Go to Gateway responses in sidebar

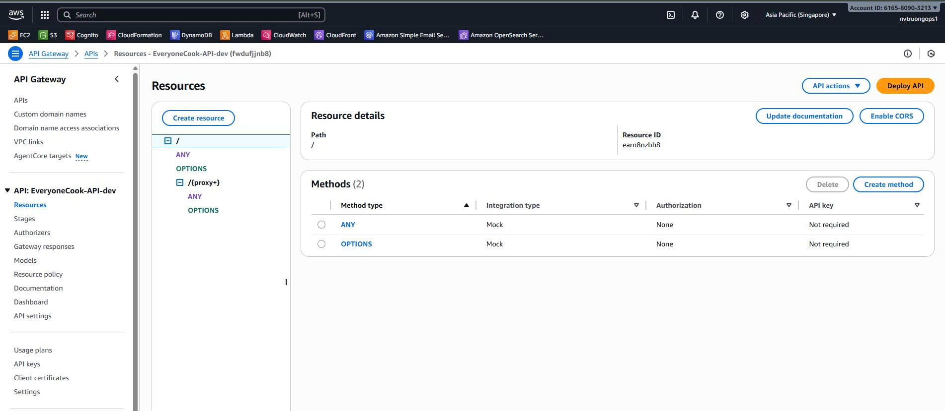tap(44, 246)
